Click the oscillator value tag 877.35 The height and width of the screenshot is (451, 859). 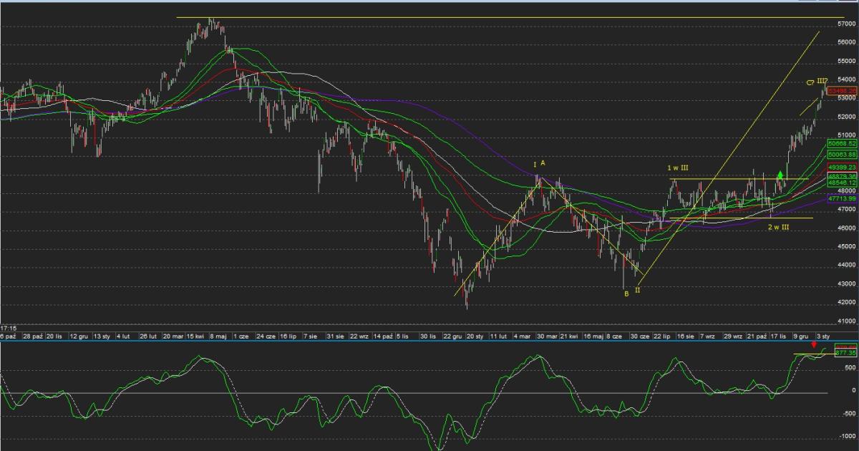pyautogui.click(x=845, y=353)
